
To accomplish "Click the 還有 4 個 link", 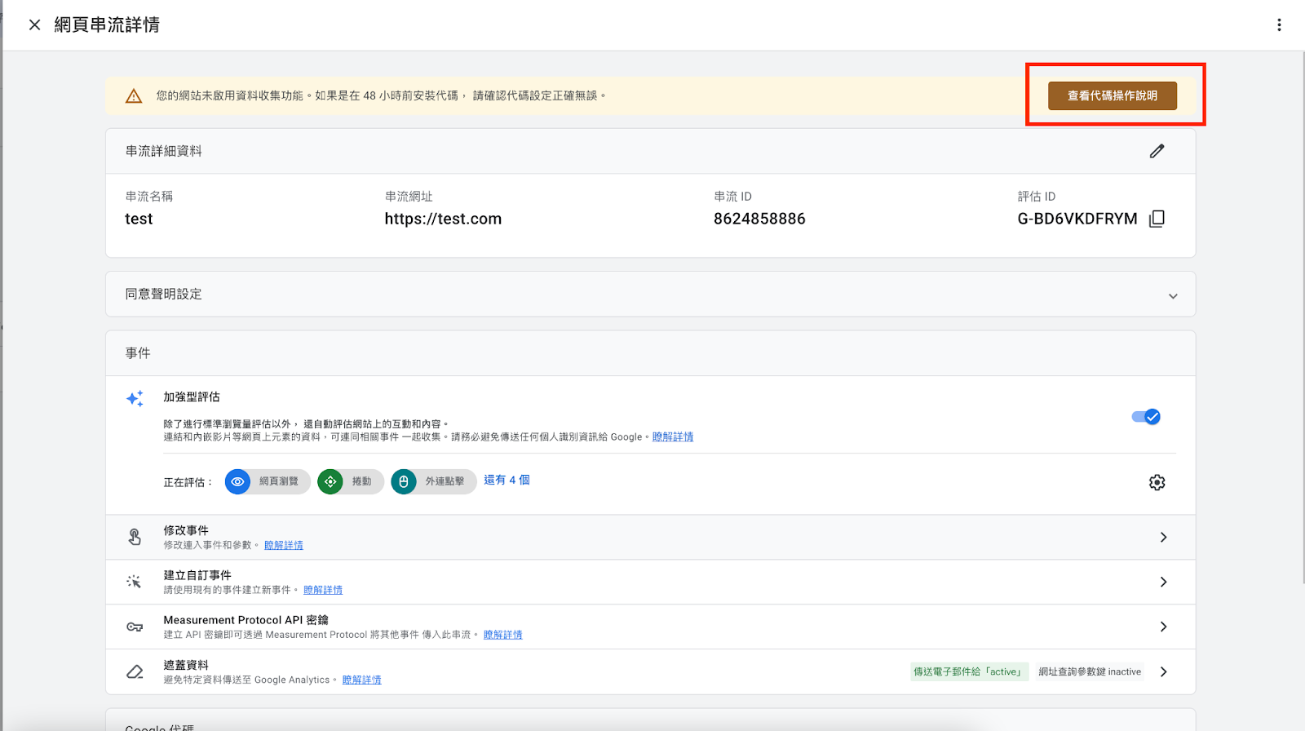I will pyautogui.click(x=507, y=480).
